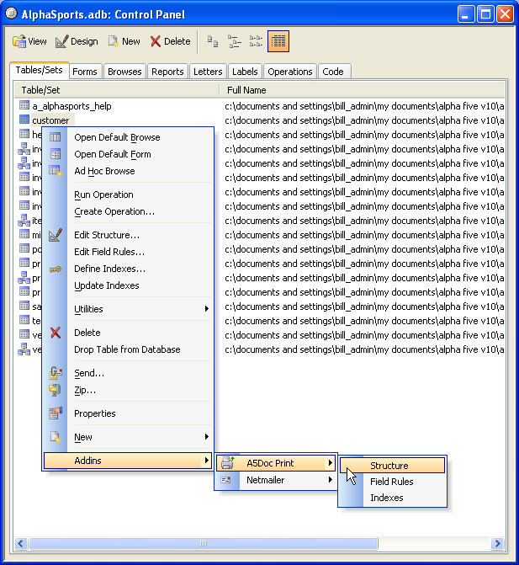Click the Open Default Form icon
The height and width of the screenshot is (565, 519).
pyautogui.click(x=55, y=154)
